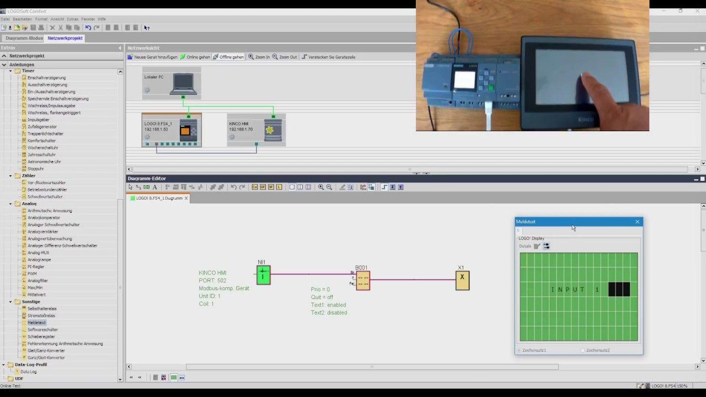Select the KINCO HMI device in network view
This screenshot has width=706, height=397.
[256, 130]
